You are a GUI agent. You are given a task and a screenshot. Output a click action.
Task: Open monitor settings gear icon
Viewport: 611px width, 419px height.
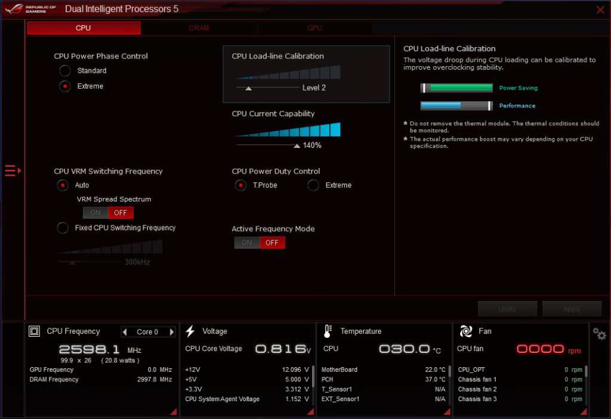(x=599, y=334)
